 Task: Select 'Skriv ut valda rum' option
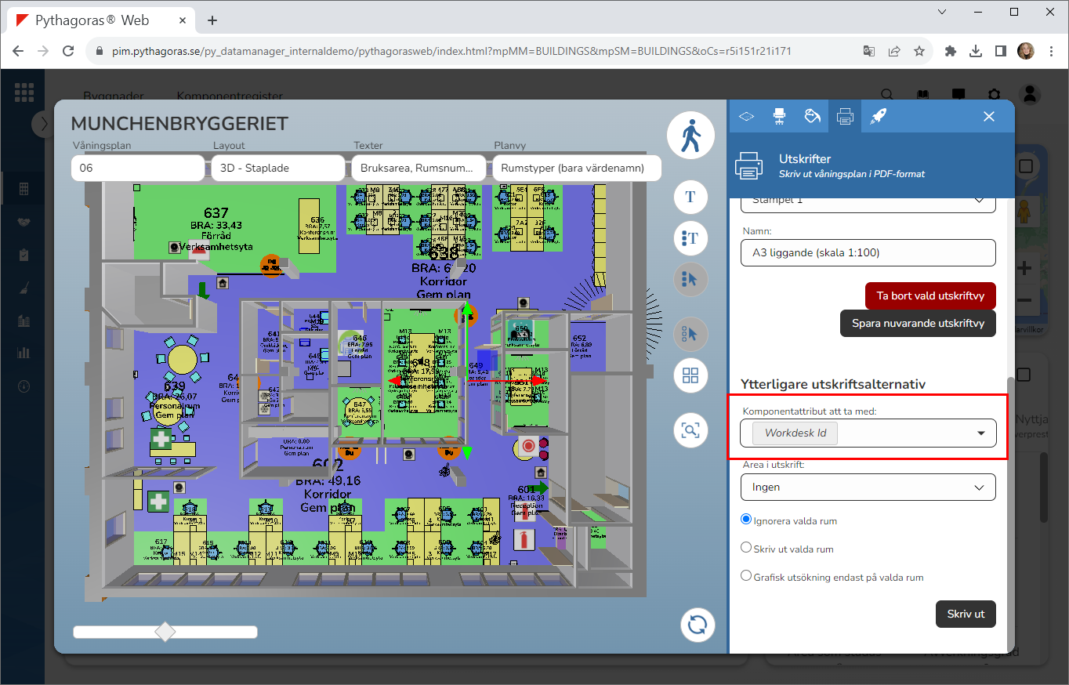[x=746, y=548]
